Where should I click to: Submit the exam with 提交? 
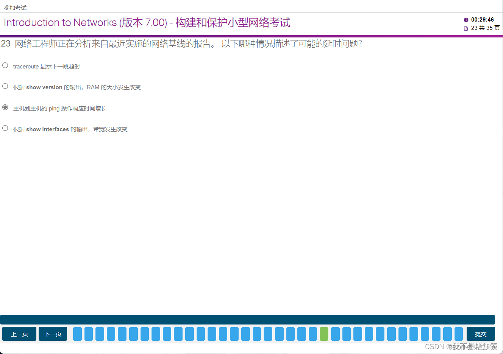pyautogui.click(x=481, y=334)
